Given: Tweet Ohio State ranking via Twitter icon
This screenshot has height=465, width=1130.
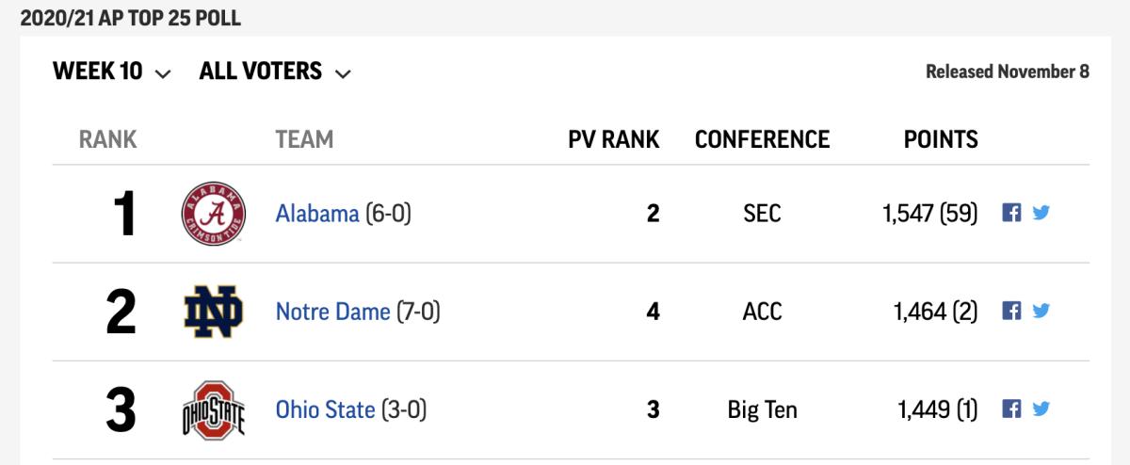Looking at the screenshot, I should pyautogui.click(x=1041, y=409).
